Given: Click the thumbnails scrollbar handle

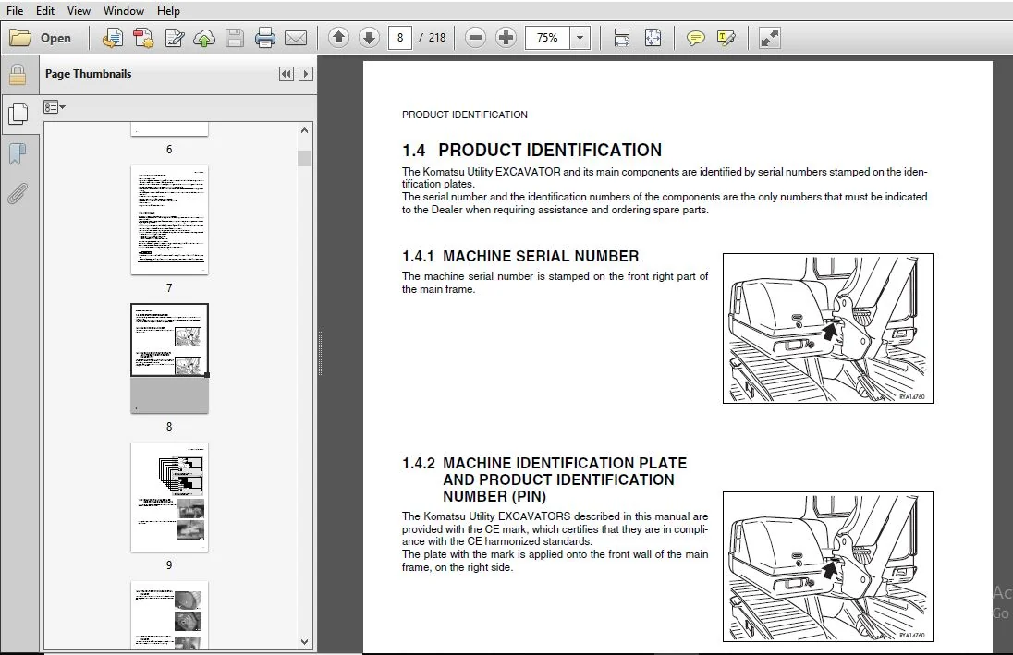Looking at the screenshot, I should click(x=305, y=158).
